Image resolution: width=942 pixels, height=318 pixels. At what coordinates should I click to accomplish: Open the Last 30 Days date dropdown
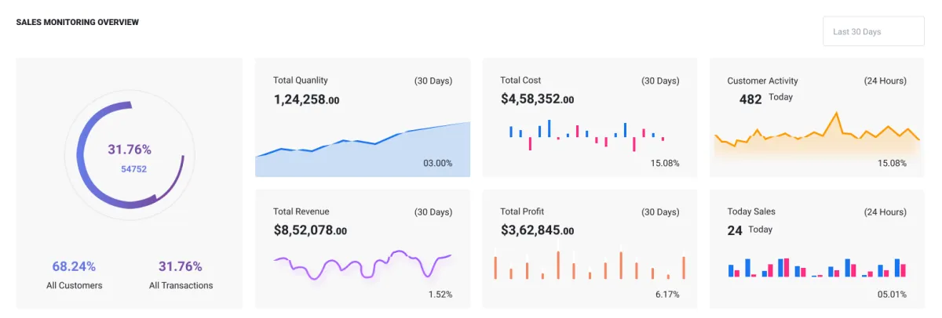[x=873, y=32]
